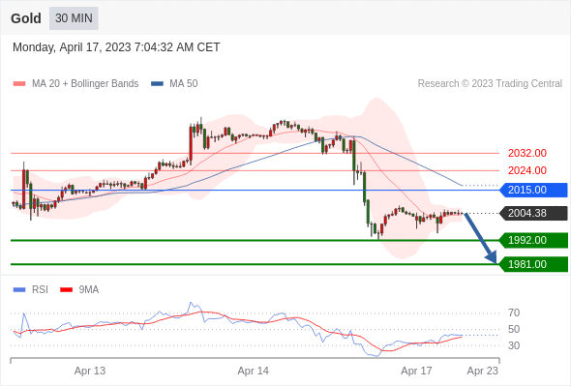Click the blue 2015.00 pivot price tag

tap(533, 190)
